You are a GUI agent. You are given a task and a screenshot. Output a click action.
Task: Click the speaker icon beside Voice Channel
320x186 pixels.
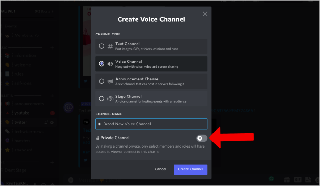coord(110,64)
